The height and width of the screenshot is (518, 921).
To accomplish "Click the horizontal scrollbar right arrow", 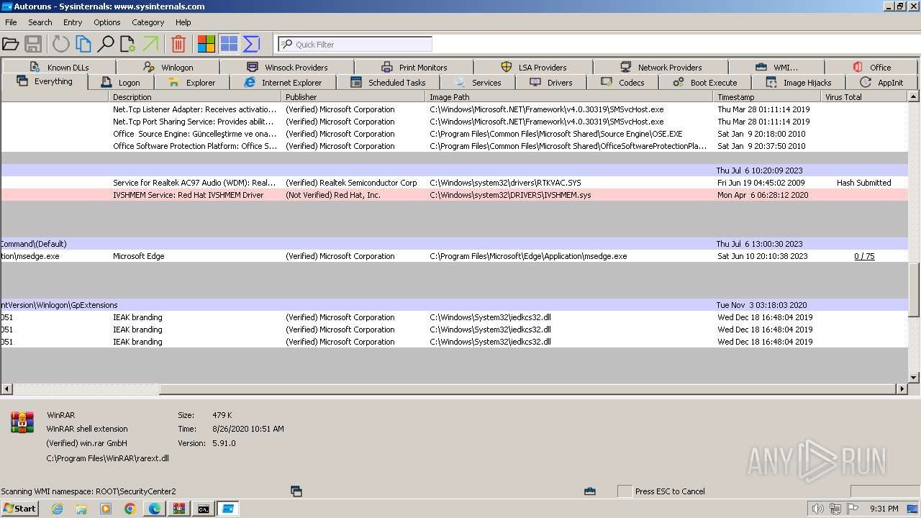I will (x=902, y=388).
